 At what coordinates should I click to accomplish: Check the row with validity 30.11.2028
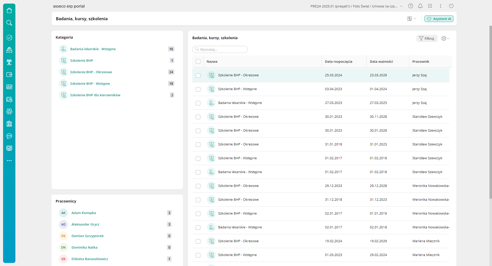(198, 117)
